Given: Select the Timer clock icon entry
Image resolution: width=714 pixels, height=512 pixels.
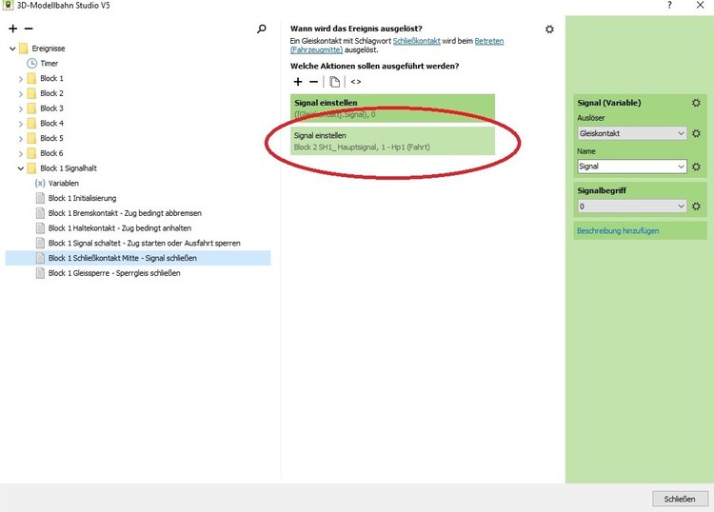Looking at the screenshot, I should point(31,63).
